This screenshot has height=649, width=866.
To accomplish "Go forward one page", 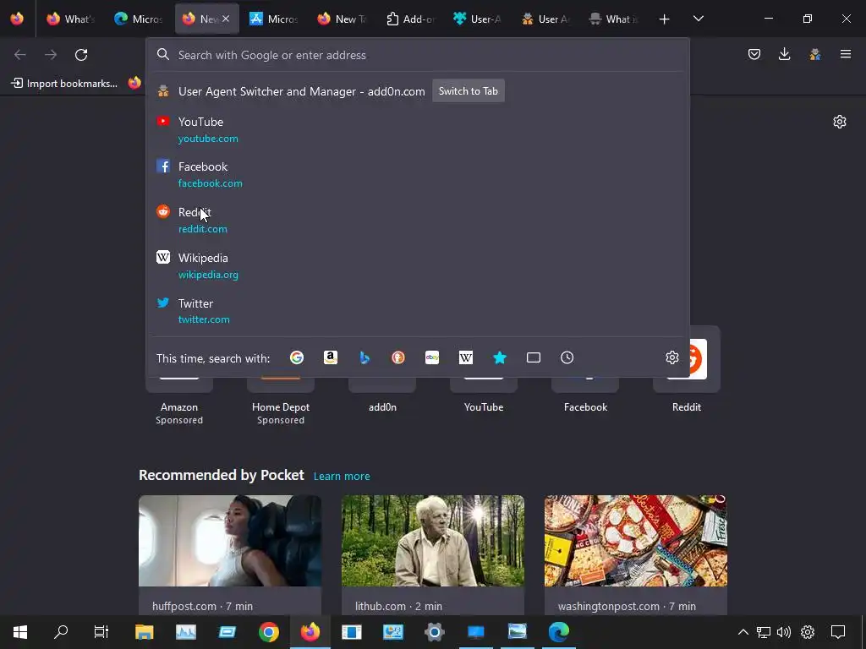I will click(x=51, y=55).
